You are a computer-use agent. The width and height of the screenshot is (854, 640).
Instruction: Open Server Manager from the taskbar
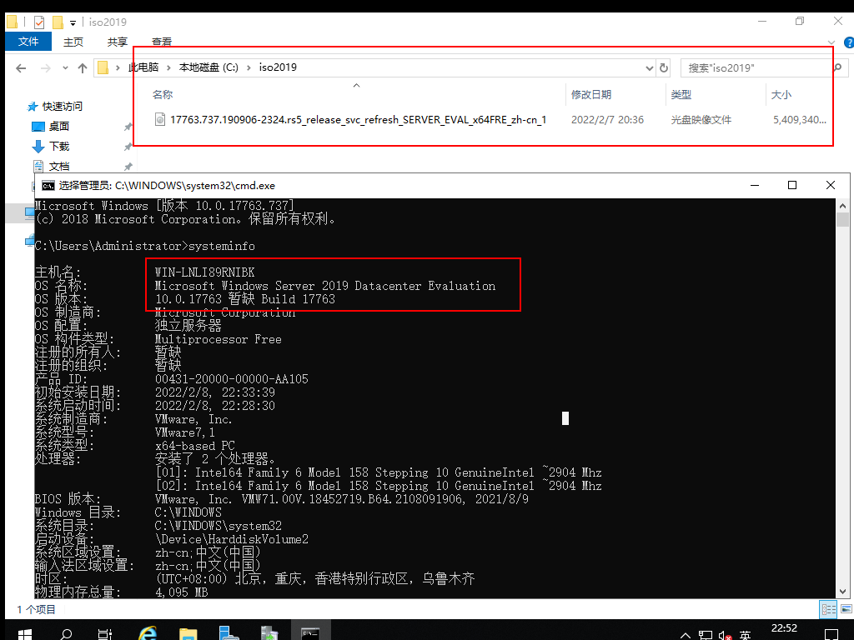[229, 633]
